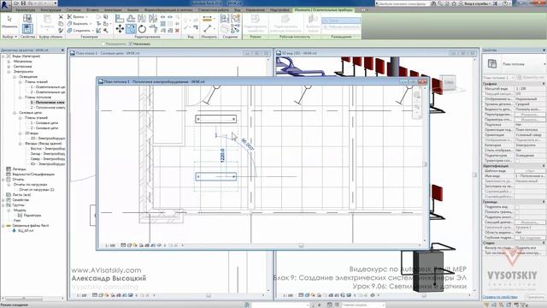
Task: Click Edit work plane (Редактировать рабочую плоскость)
Action: [x=285, y=23]
